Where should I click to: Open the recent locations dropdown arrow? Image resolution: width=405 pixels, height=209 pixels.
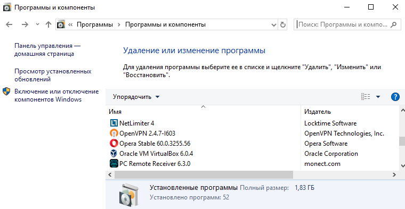tap(37, 24)
